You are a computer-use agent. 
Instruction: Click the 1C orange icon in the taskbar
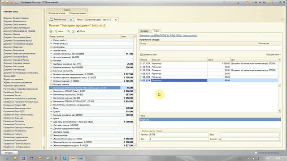click(x=73, y=158)
